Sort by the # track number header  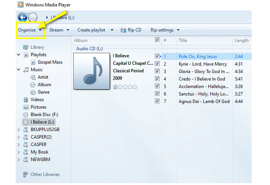(165, 41)
